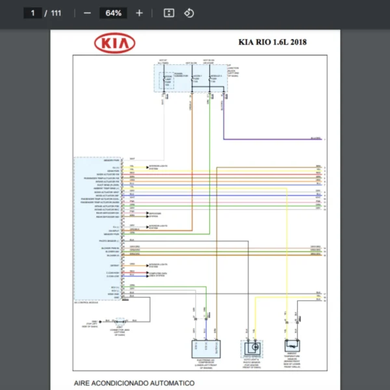
Task: Select the page number input field
Action: [32, 13]
